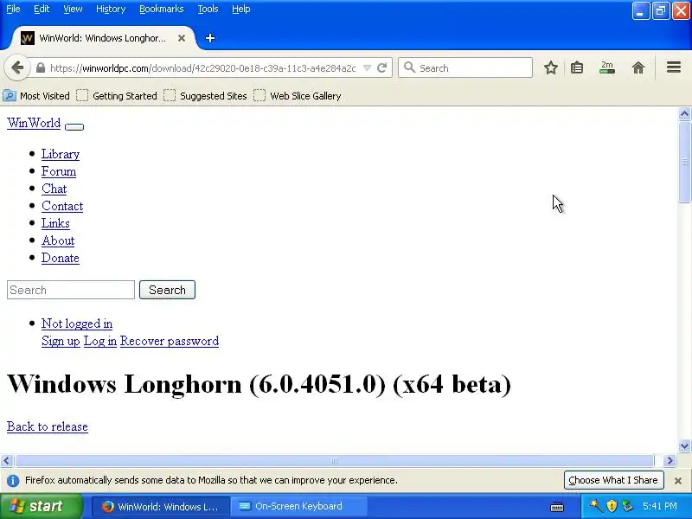The width and height of the screenshot is (692, 519).
Task: Click the 5:41 PM clock
Action: point(660,506)
